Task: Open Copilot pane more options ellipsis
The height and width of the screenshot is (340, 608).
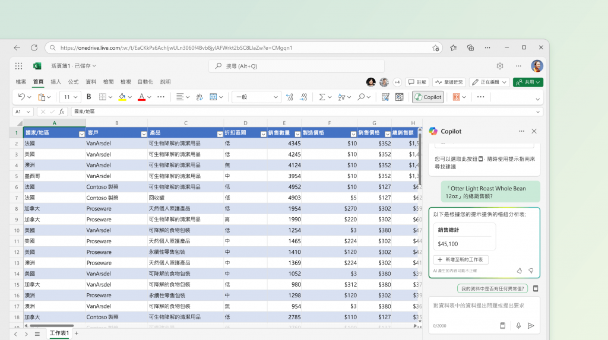Action: [521, 131]
